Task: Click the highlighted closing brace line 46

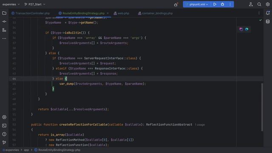Action: point(53,89)
